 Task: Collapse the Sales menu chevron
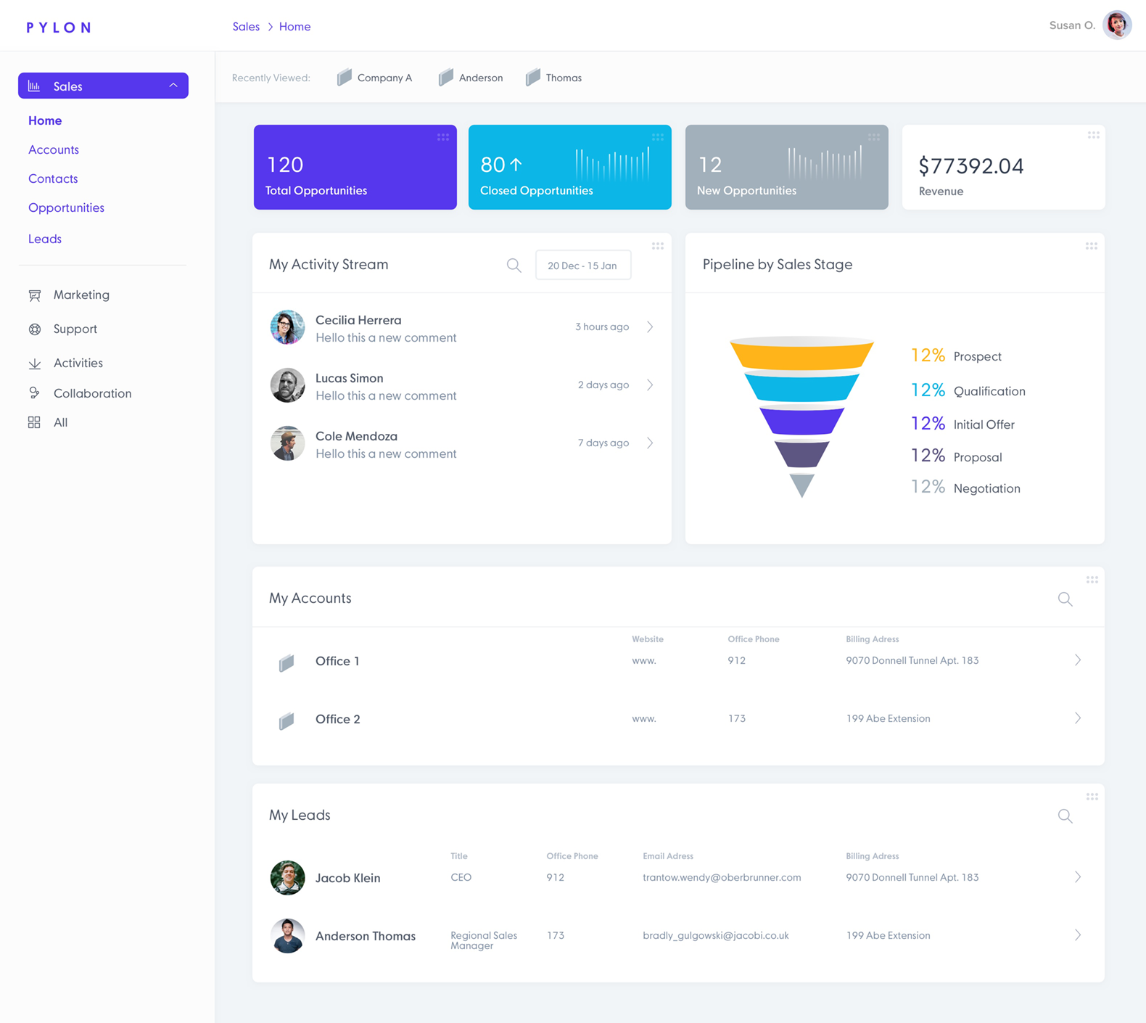[x=173, y=86]
